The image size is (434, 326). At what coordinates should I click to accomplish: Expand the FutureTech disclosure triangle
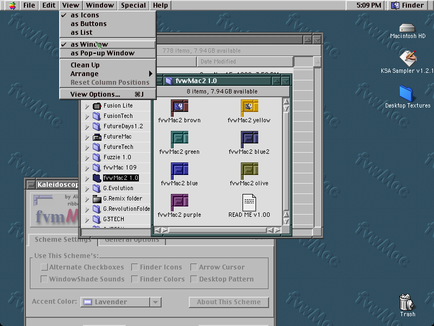(x=87, y=147)
